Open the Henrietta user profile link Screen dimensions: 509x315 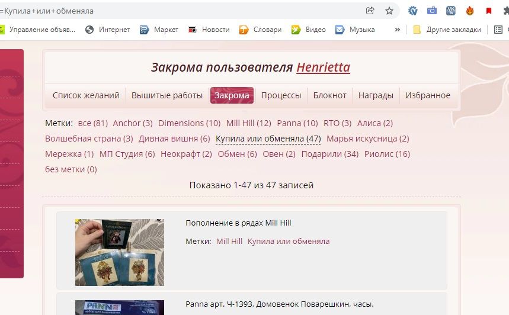323,67
